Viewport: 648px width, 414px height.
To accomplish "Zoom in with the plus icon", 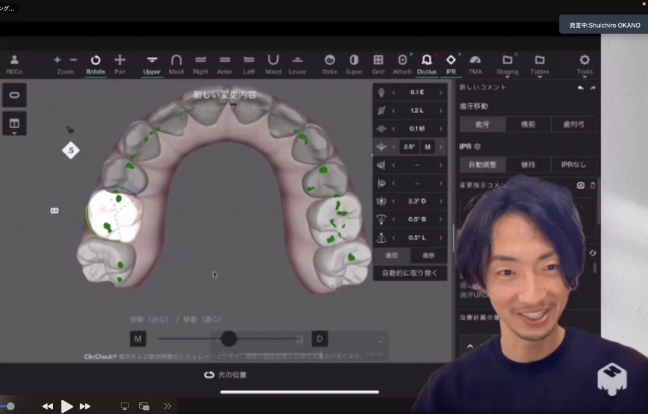I will 58,60.
